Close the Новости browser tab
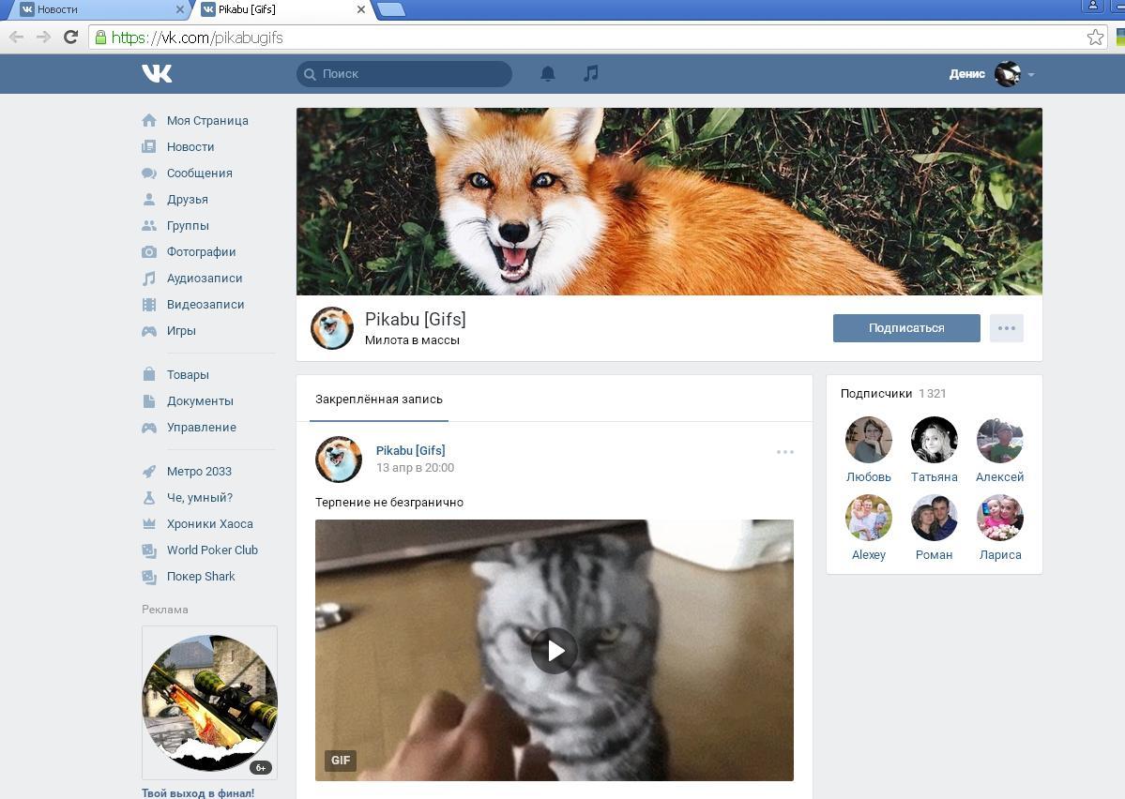The height and width of the screenshot is (799, 1125). coord(180,9)
